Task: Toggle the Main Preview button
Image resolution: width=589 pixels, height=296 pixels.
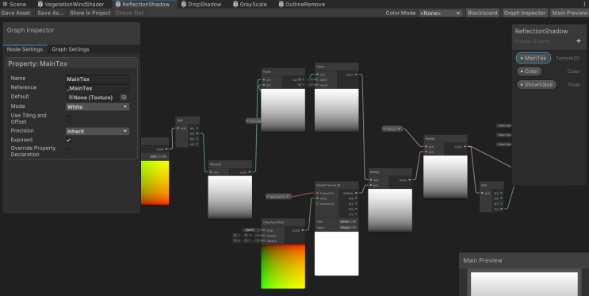Action: [x=569, y=13]
